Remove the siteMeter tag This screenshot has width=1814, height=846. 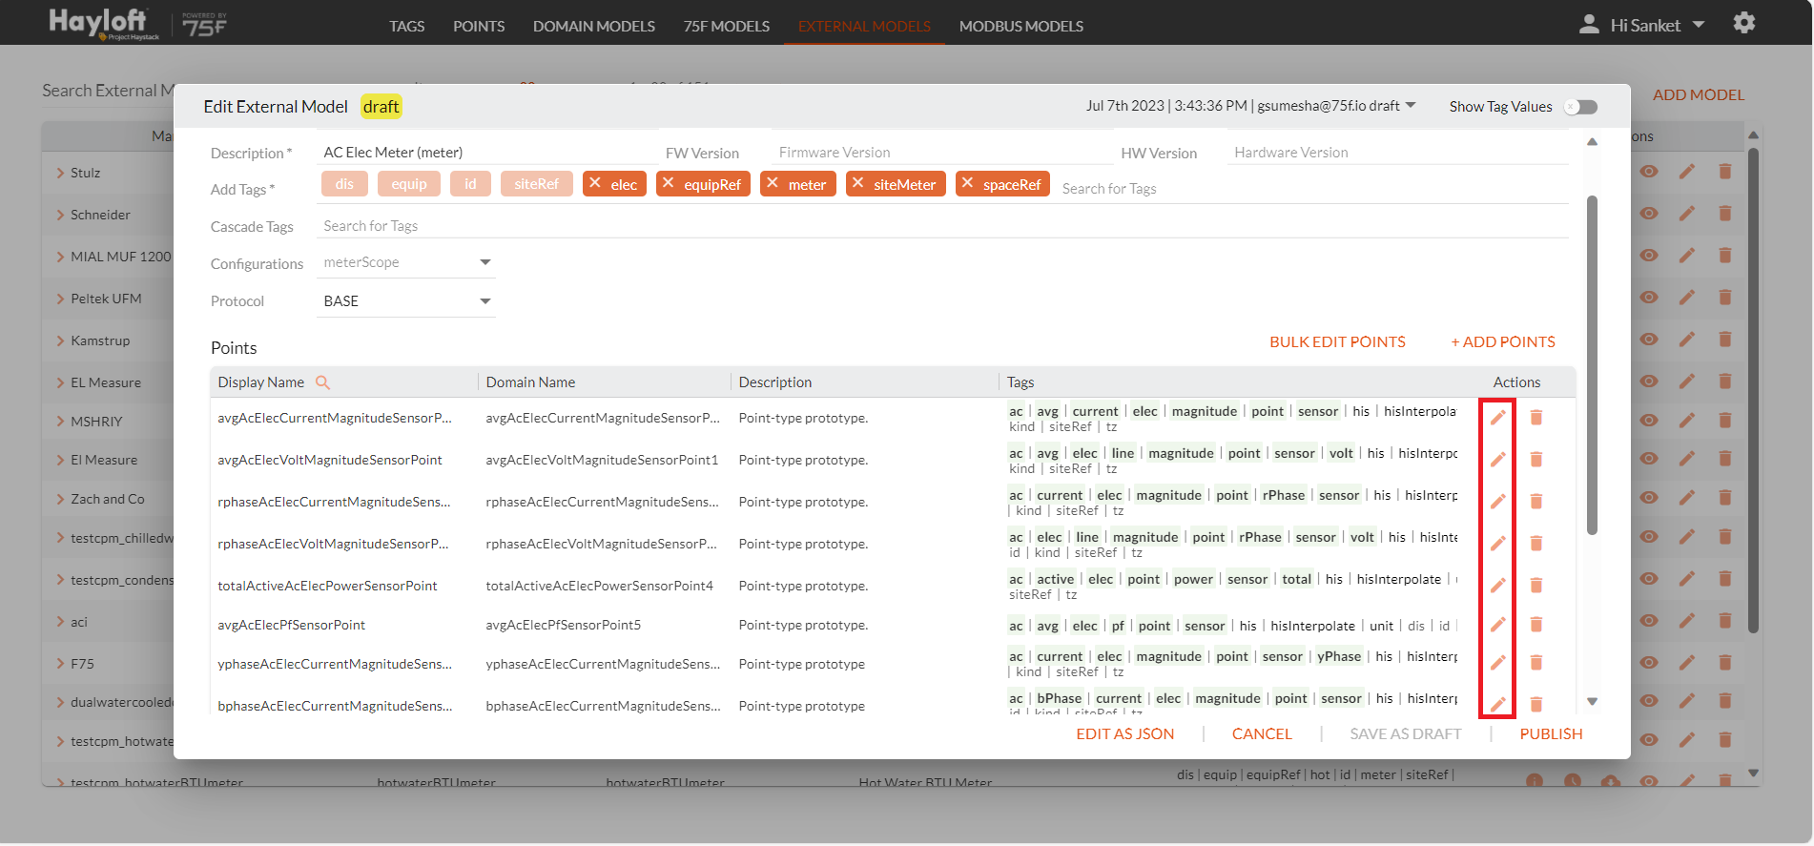click(857, 183)
